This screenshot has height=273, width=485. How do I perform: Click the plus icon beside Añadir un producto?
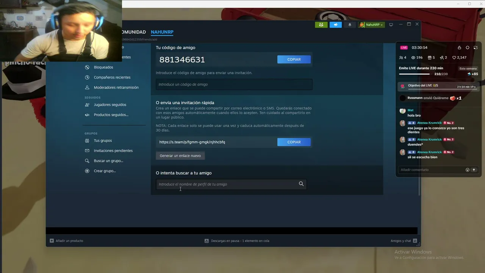pos(52,241)
